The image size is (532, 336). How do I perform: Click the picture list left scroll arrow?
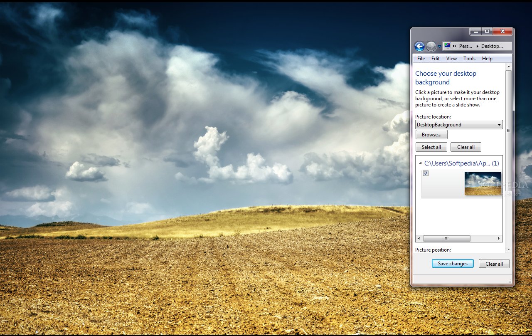(419, 239)
